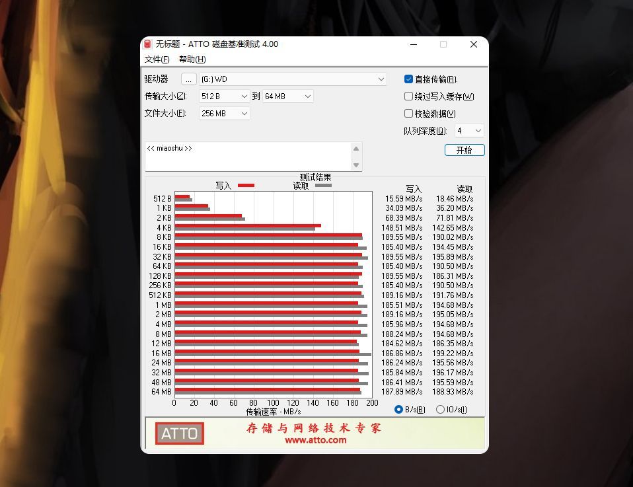Viewport: 633px width, 487px height.
Task: Click the red 写入 legend swatch
Action: pos(246,185)
